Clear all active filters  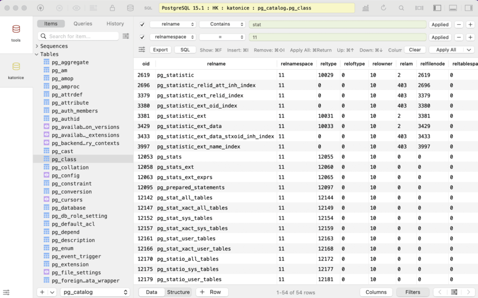415,50
